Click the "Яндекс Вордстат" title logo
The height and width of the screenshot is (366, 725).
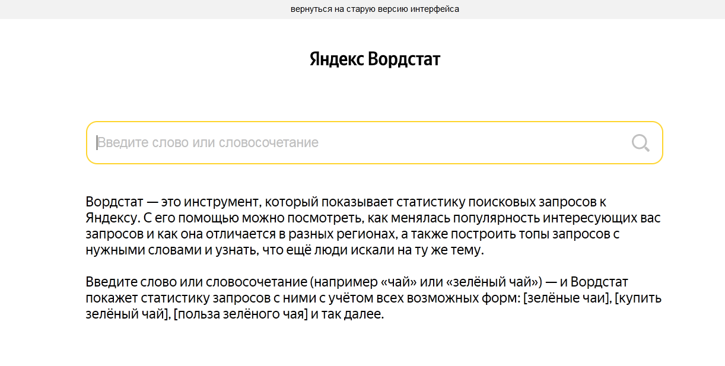coord(375,59)
